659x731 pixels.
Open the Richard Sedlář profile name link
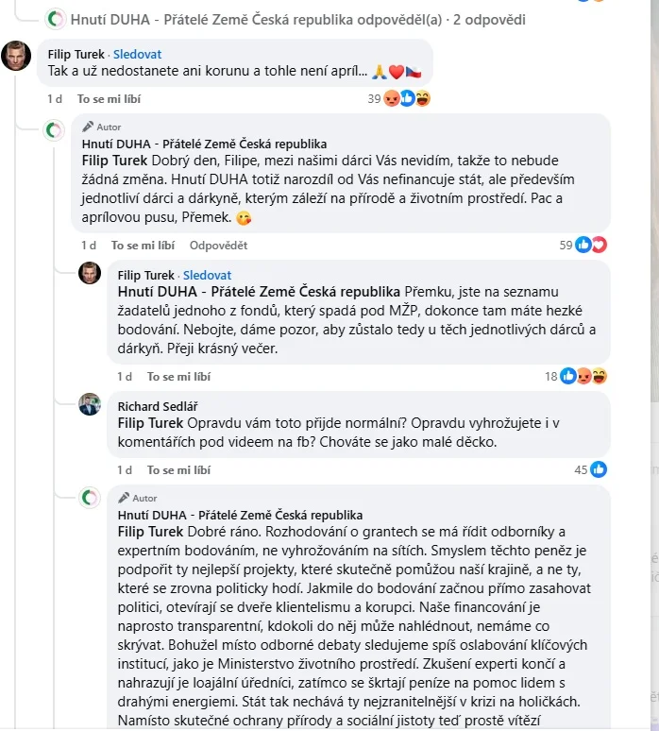152,406
